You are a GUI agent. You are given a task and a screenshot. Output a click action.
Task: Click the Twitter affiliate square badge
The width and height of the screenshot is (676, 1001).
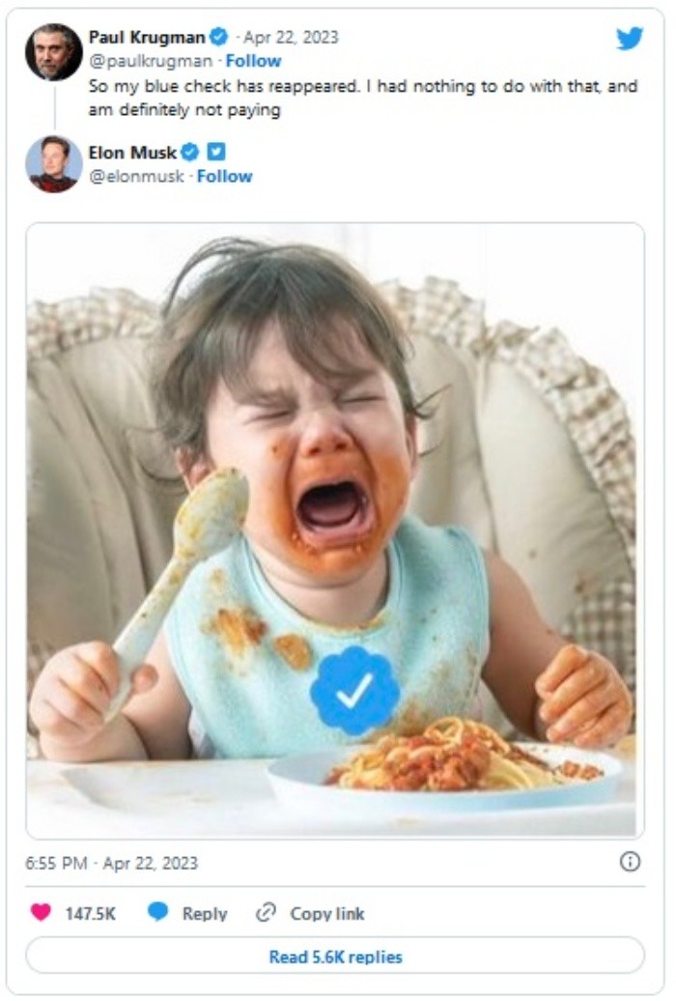coord(216,152)
